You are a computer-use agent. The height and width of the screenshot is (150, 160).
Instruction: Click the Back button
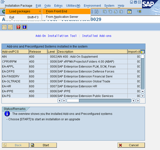coord(16,145)
